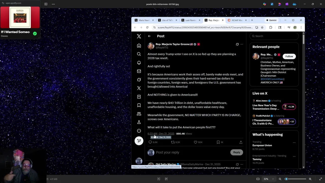
Task: Open Grok icon in X sidebar
Action: click(x=139, y=80)
